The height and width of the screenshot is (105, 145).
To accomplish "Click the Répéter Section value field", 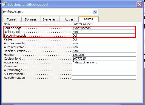I will point(104,51).
